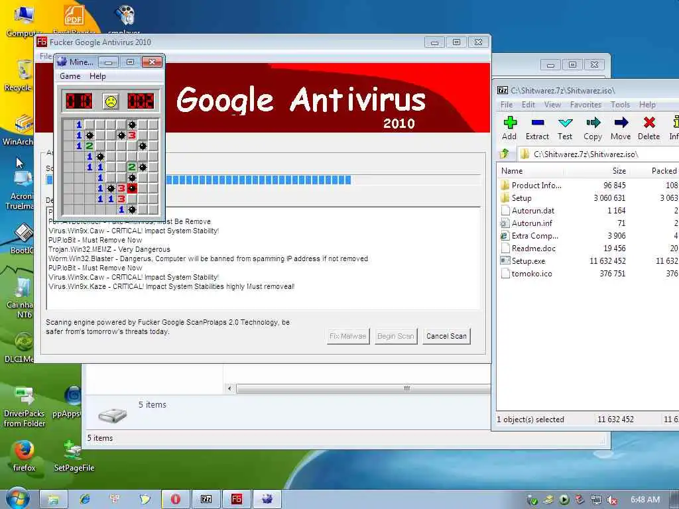
Task: Open the Edit menu in 7-Zip
Action: click(x=528, y=104)
